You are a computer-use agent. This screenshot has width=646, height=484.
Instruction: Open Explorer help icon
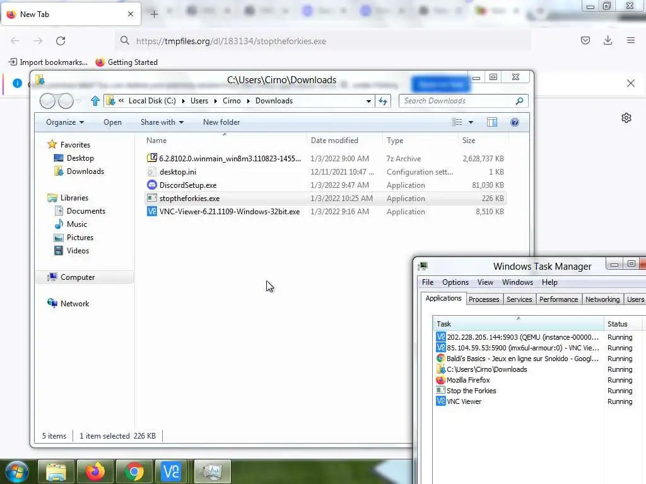tap(515, 122)
